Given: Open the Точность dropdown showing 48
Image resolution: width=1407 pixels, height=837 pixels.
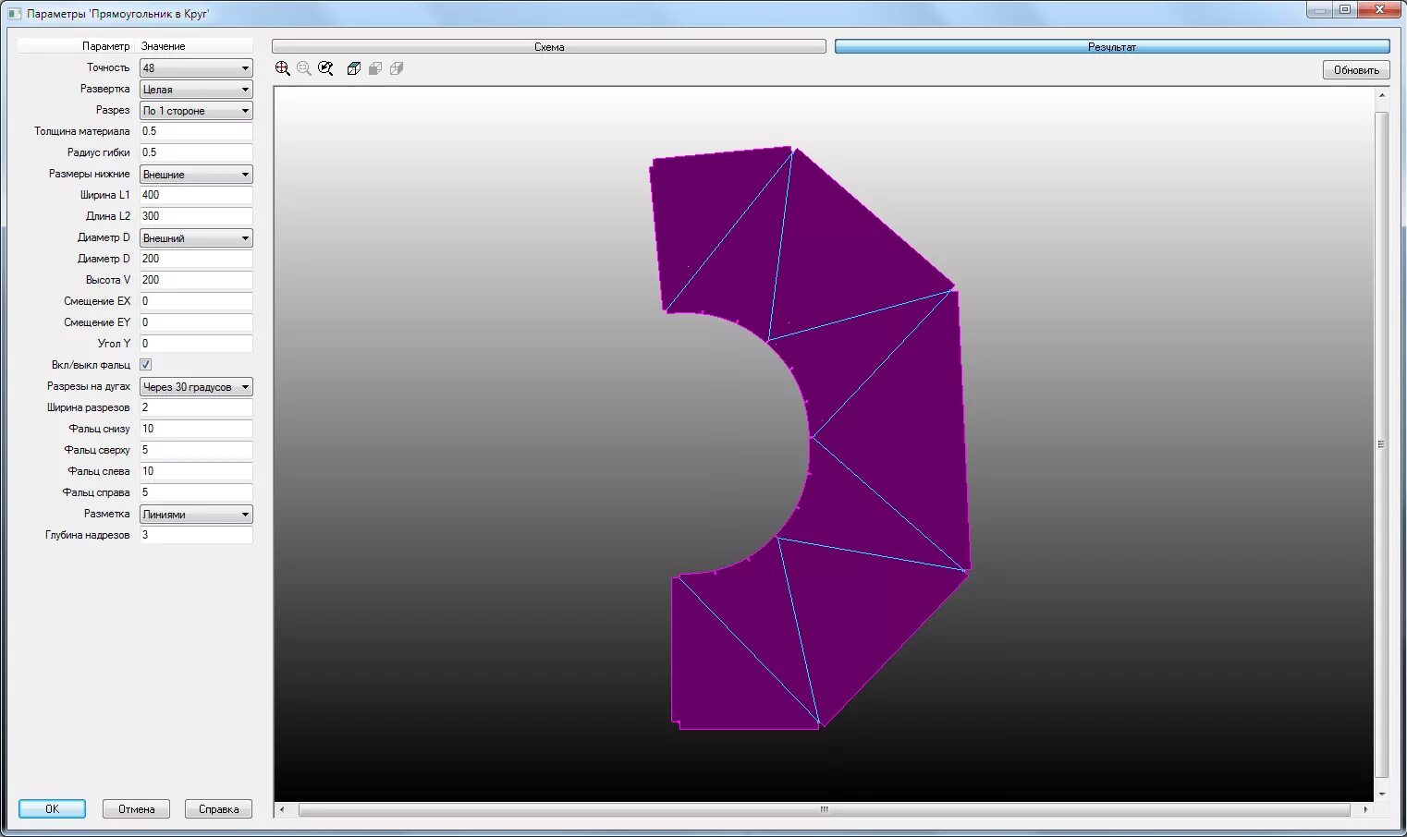Looking at the screenshot, I should (x=196, y=68).
